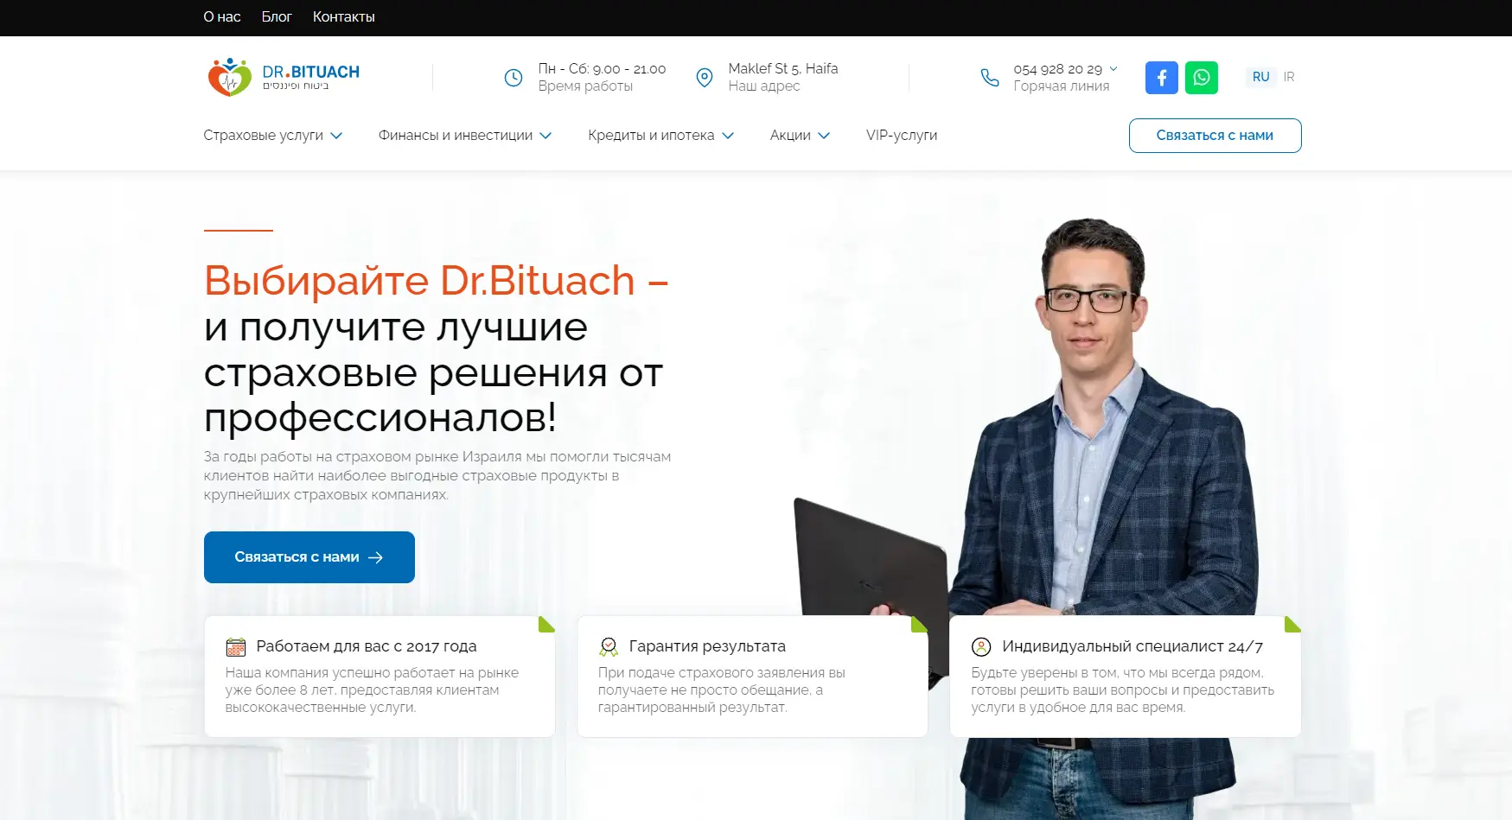This screenshot has height=820, width=1512.
Task: Open the Контакты page
Action: pos(344,17)
